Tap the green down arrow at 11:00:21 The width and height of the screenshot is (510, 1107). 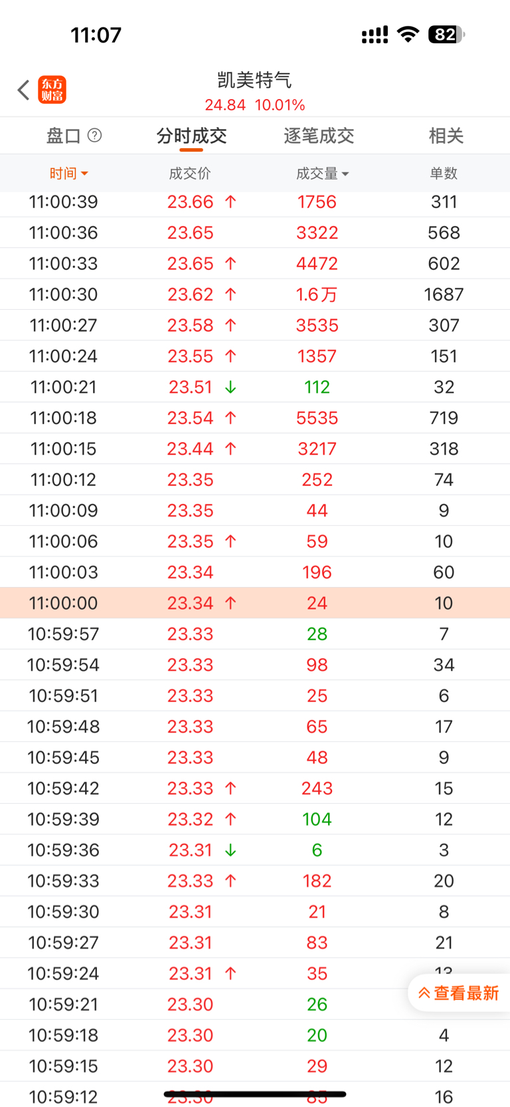point(230,387)
